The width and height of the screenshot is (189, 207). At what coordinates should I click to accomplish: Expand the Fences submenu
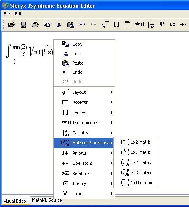(x=84, y=112)
